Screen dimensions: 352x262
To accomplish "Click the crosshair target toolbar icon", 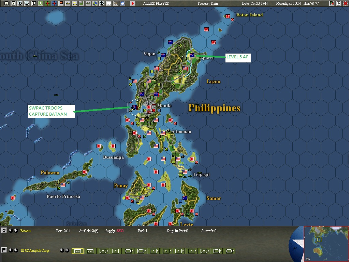I will pos(102,3).
